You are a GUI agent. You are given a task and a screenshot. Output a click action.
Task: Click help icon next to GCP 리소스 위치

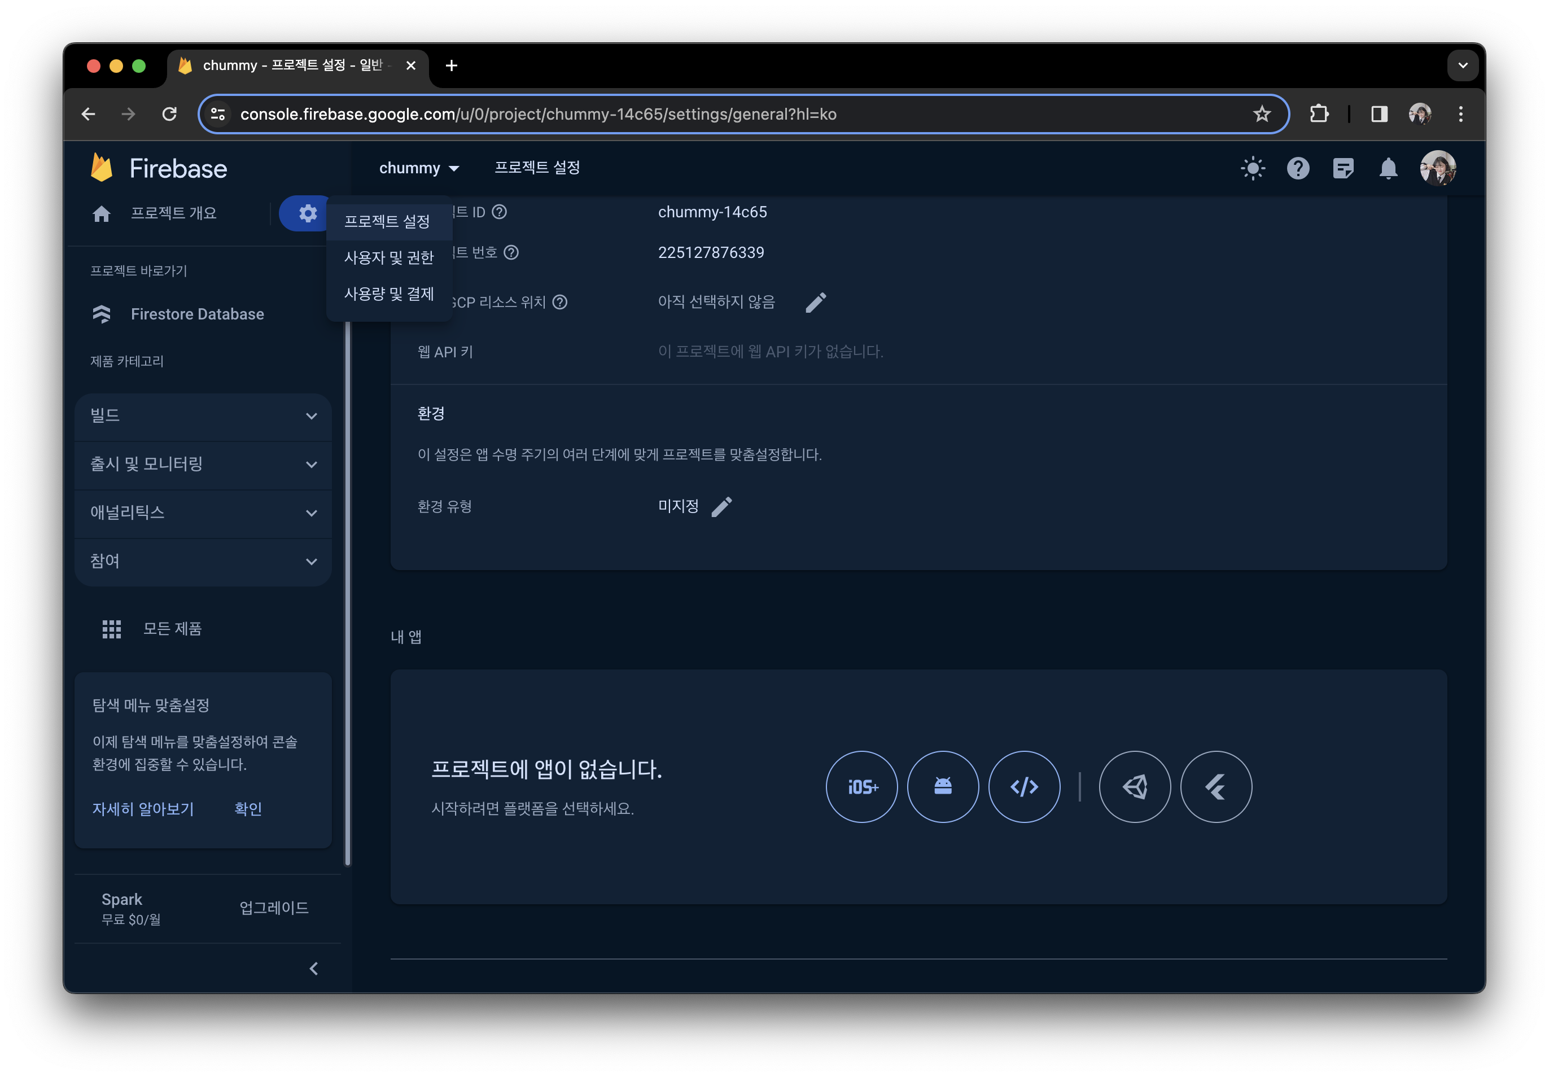click(x=560, y=303)
